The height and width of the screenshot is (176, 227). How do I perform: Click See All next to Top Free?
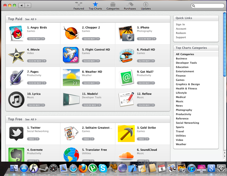click(31, 119)
